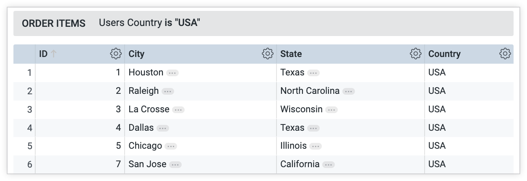Open the ID column gear menu
527x181 pixels.
click(x=116, y=54)
